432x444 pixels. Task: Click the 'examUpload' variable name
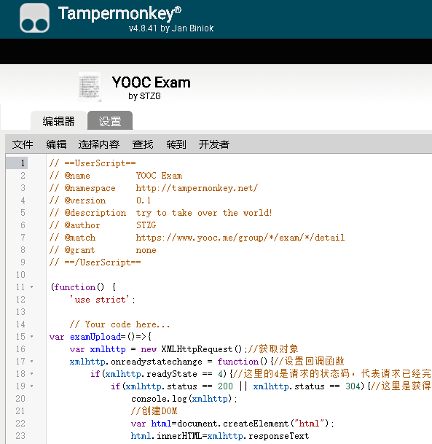[x=95, y=337]
